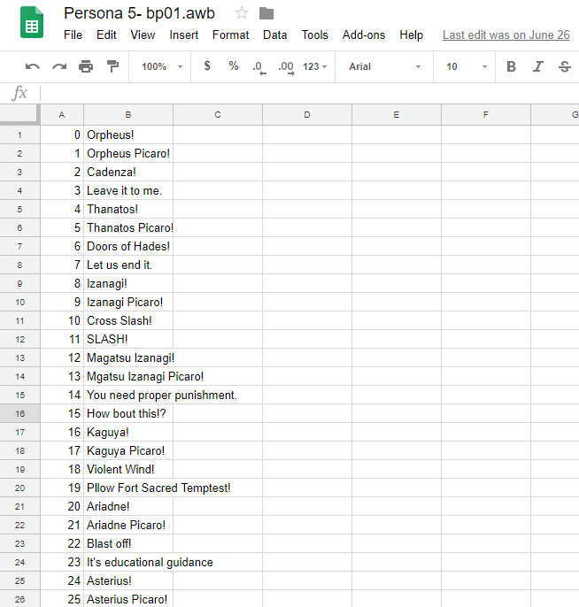Toggle italic formatting
This screenshot has height=607, width=579.
pos(537,66)
